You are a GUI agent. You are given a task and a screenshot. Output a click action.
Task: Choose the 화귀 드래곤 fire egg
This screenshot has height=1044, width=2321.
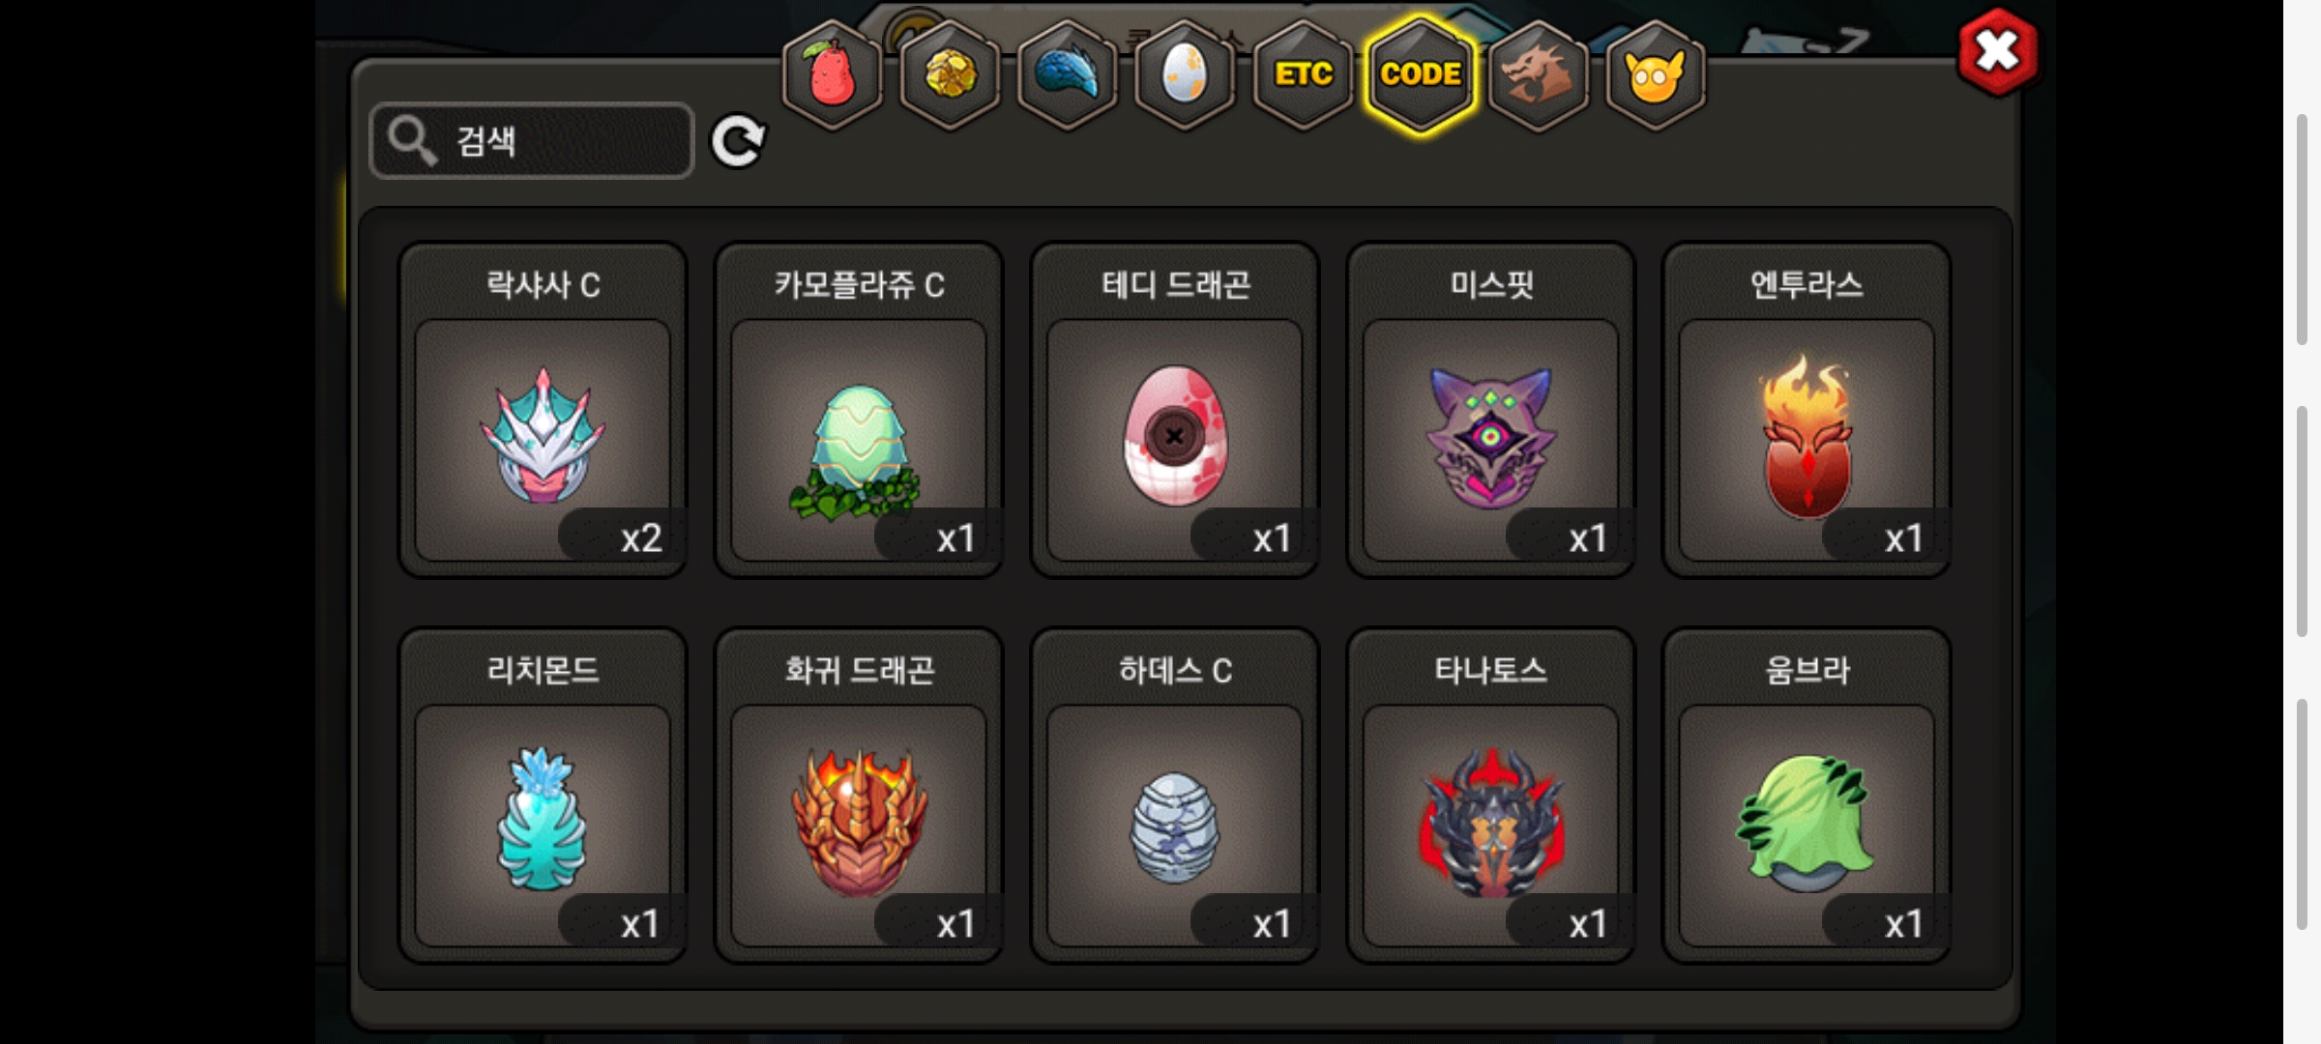(x=859, y=796)
